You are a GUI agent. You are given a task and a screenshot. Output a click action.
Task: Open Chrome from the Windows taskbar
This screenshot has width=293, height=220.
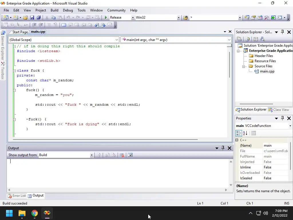coord(35,213)
